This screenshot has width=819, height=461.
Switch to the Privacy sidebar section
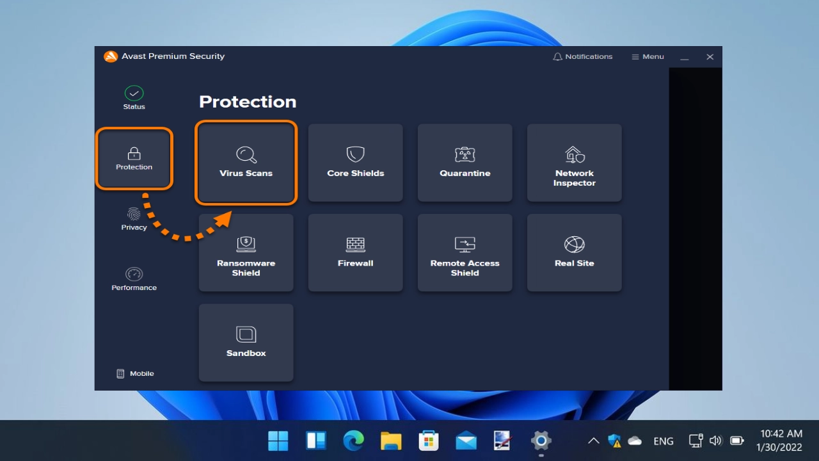point(134,219)
